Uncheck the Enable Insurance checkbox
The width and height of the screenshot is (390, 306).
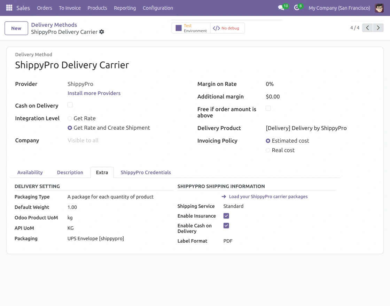point(226,216)
